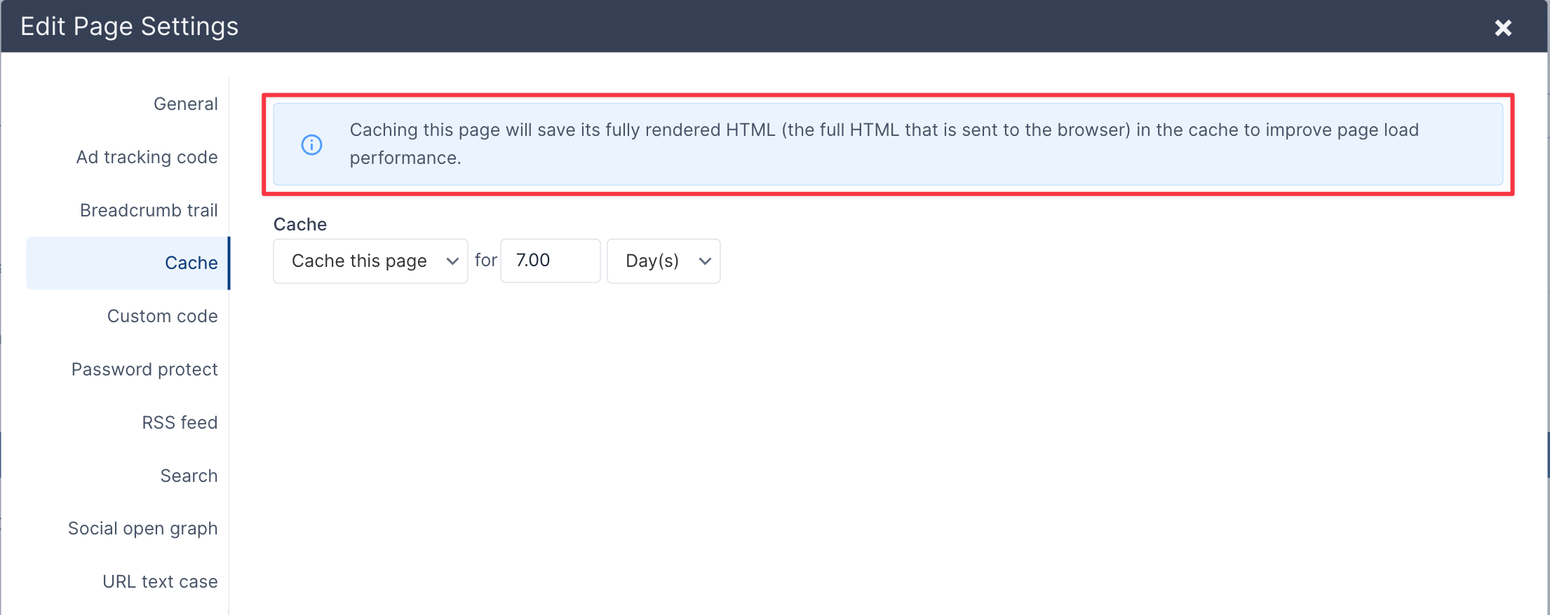
Task: Switch to Password protect settings
Action: click(x=144, y=369)
